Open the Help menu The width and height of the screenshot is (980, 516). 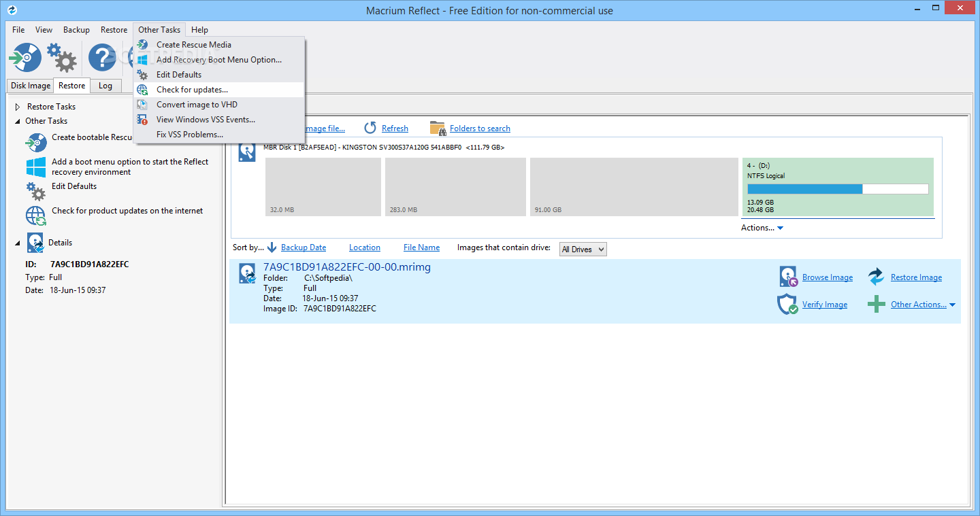coord(199,30)
